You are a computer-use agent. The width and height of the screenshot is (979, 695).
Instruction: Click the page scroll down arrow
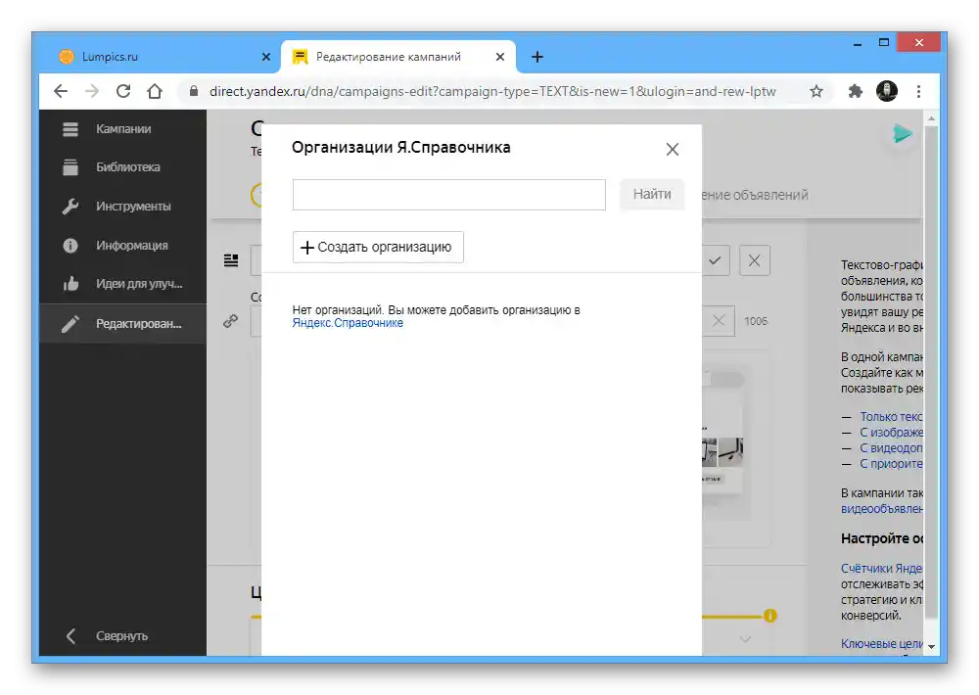pyautogui.click(x=931, y=647)
